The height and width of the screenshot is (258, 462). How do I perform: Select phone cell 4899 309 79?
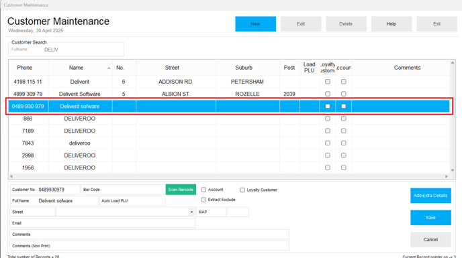coord(28,94)
